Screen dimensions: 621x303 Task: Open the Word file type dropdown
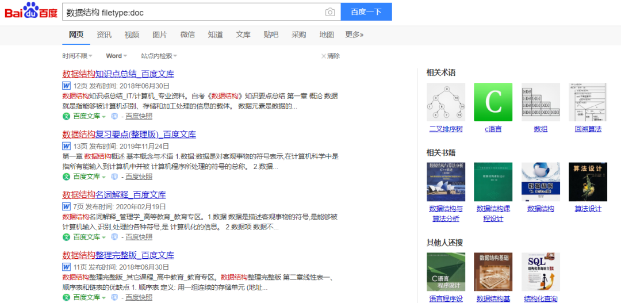coord(116,56)
